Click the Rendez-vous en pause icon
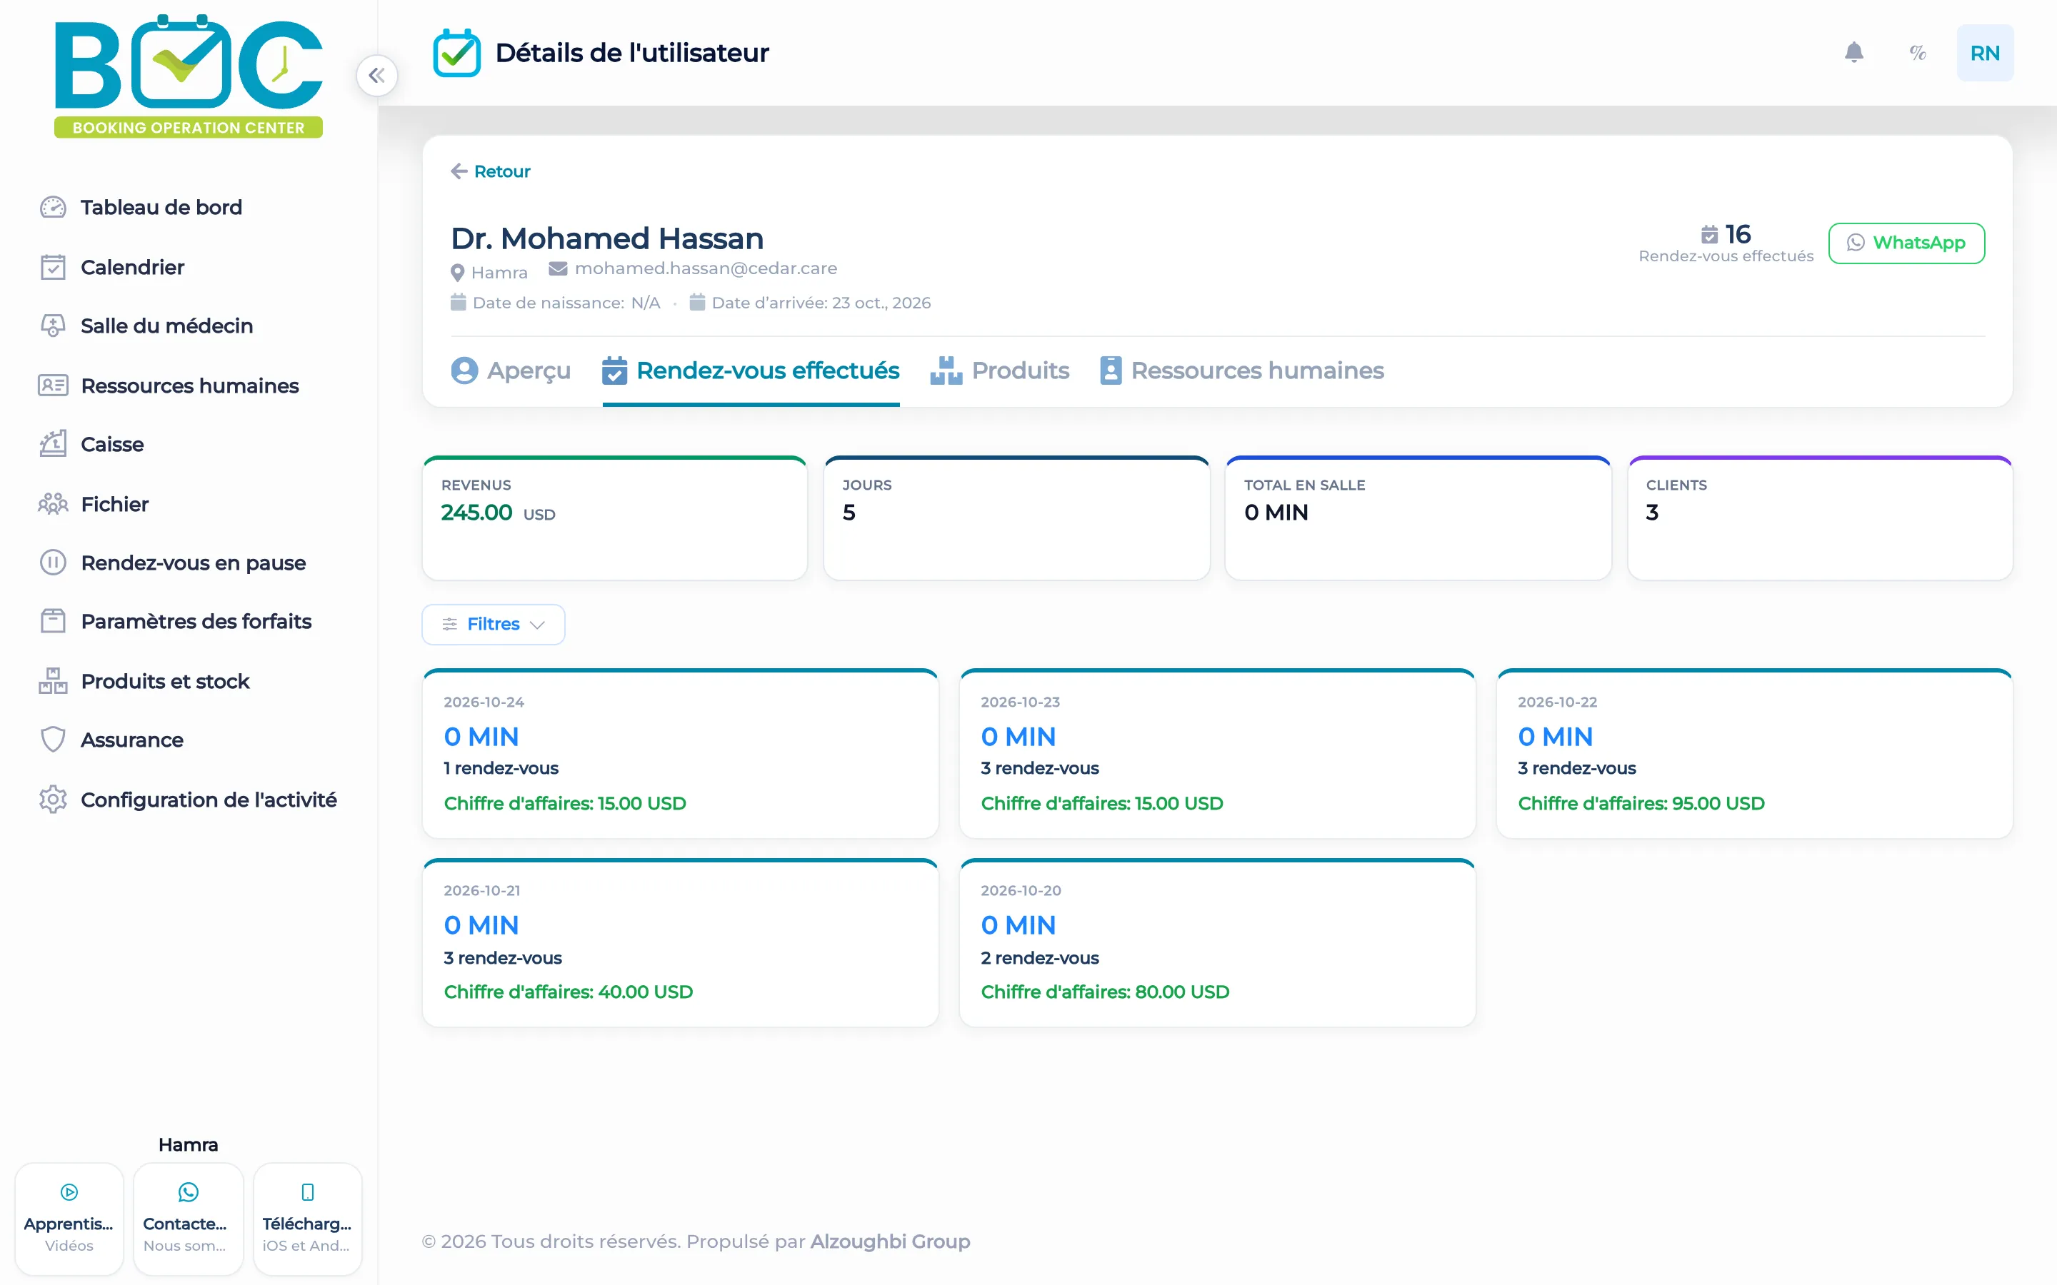This screenshot has width=2057, height=1285. pyautogui.click(x=53, y=563)
